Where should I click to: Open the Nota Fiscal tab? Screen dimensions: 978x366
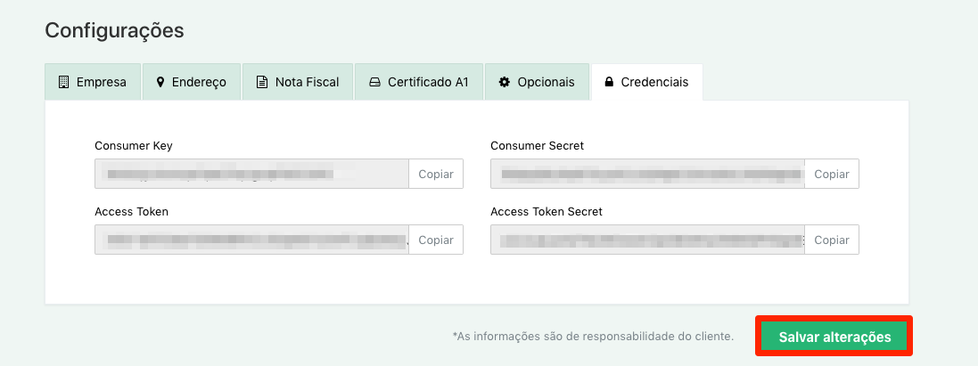point(298,82)
